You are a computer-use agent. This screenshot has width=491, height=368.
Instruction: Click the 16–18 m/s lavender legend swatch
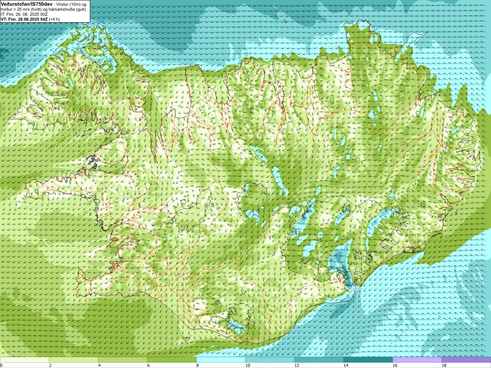pos(417,360)
